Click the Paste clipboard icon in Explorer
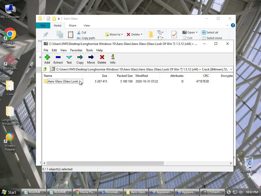 coord(70,34)
